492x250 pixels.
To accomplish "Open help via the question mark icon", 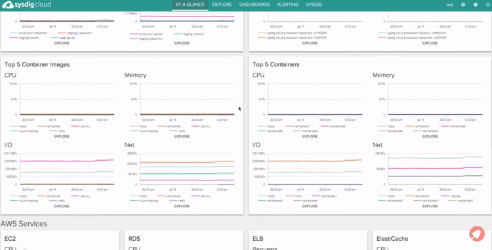I will tap(476, 5).
